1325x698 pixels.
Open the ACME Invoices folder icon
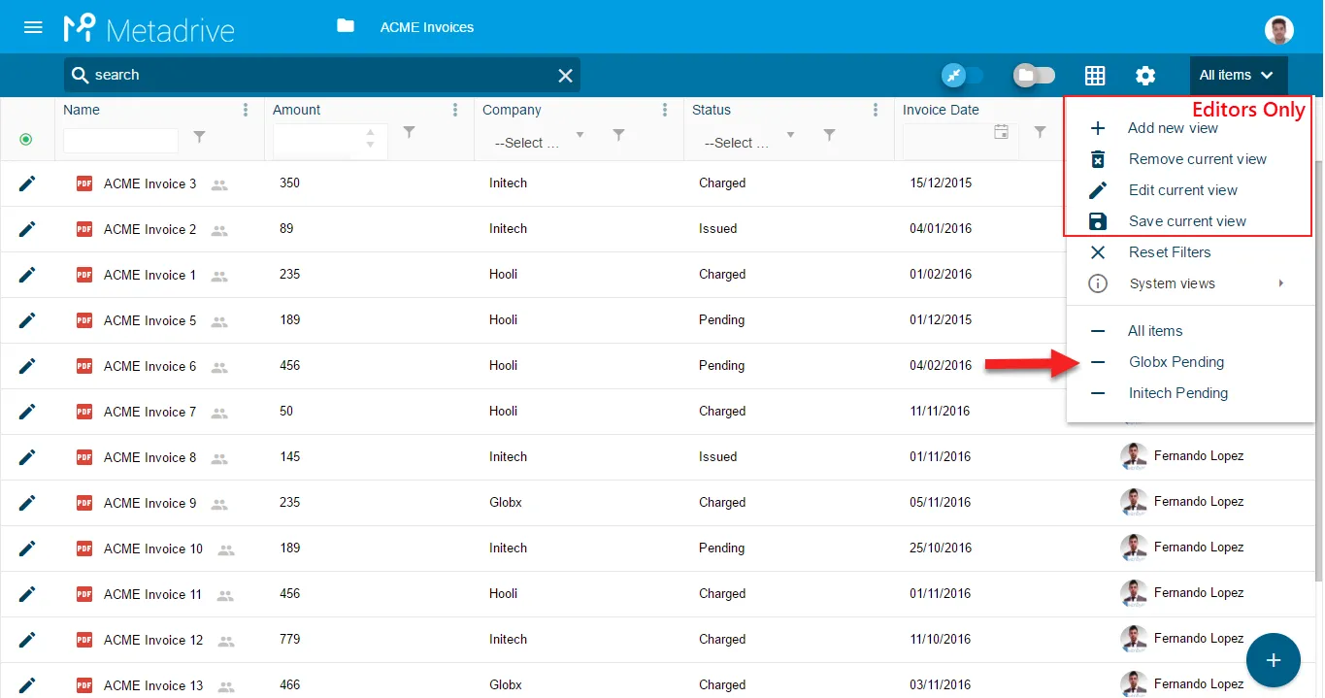pyautogui.click(x=346, y=26)
